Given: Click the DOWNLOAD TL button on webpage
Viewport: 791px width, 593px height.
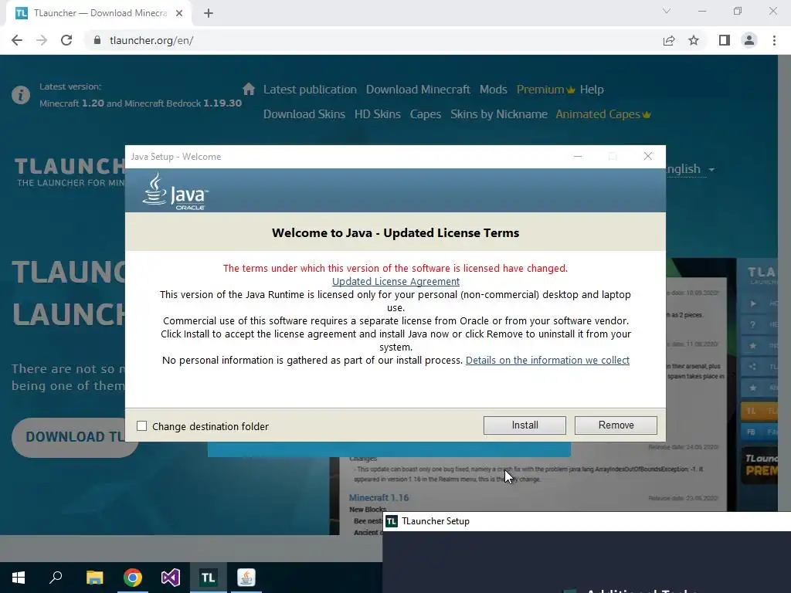Looking at the screenshot, I should [75, 437].
